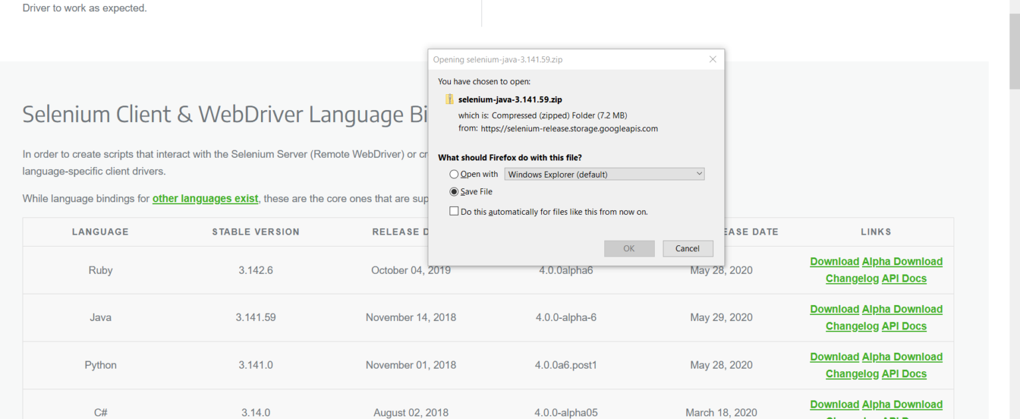1020x419 pixels.
Task: Download the Ruby stable version
Action: (834, 261)
